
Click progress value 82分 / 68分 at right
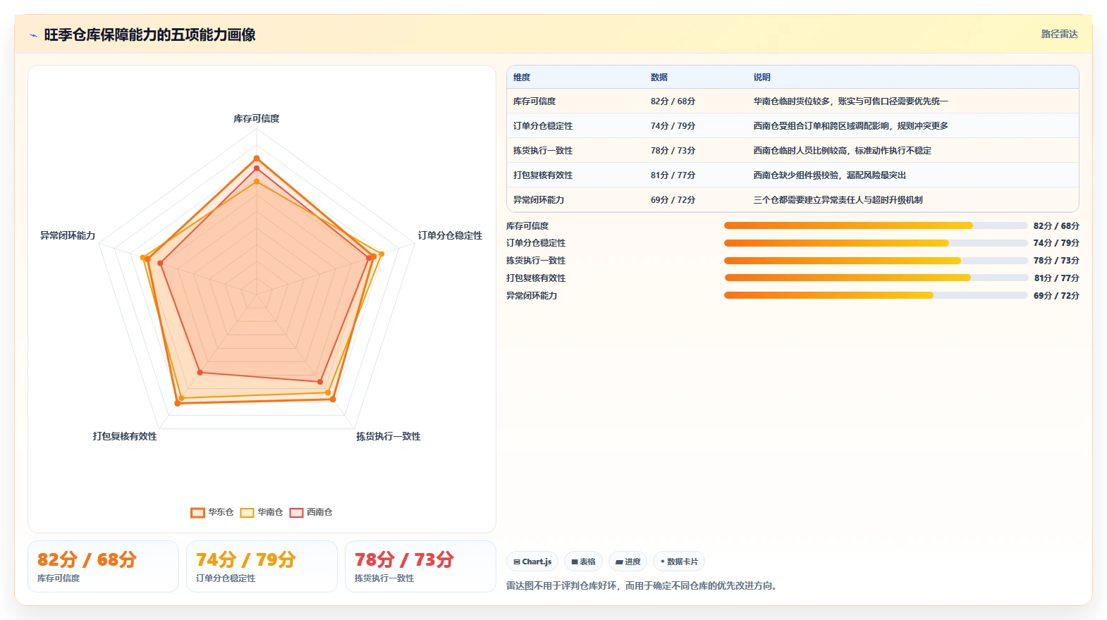point(1056,226)
